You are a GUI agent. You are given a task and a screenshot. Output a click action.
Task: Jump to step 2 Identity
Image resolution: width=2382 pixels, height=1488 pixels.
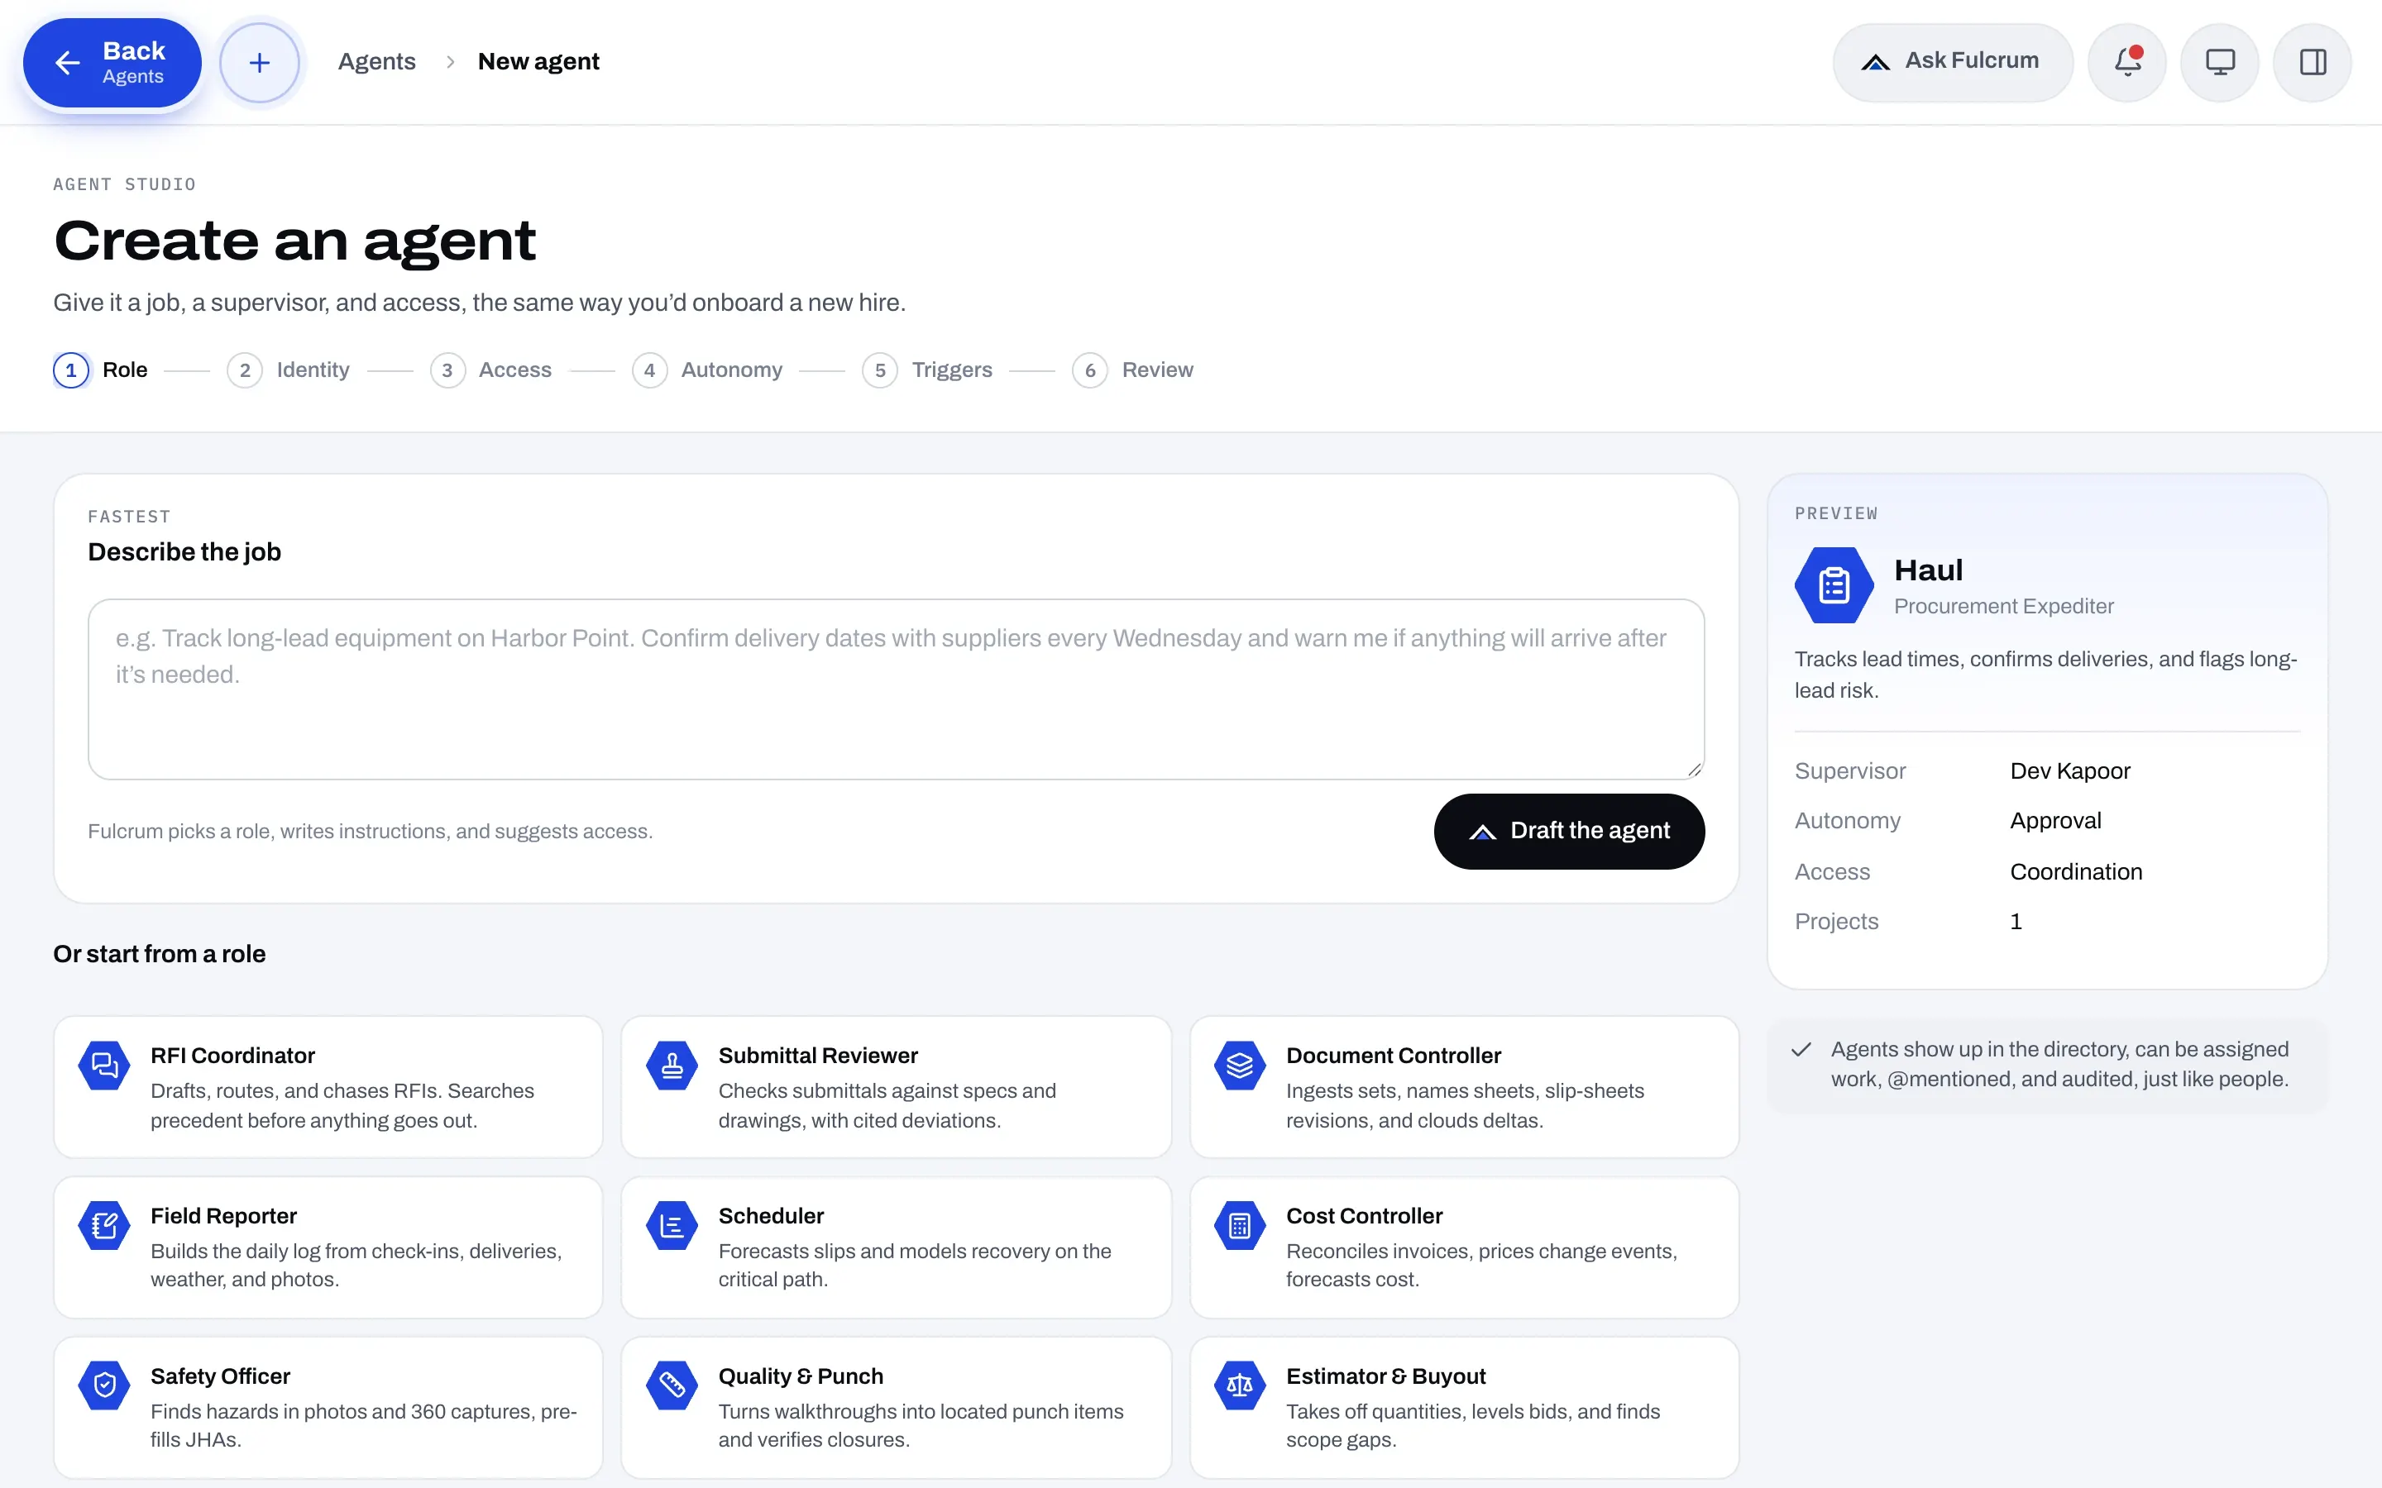[289, 370]
